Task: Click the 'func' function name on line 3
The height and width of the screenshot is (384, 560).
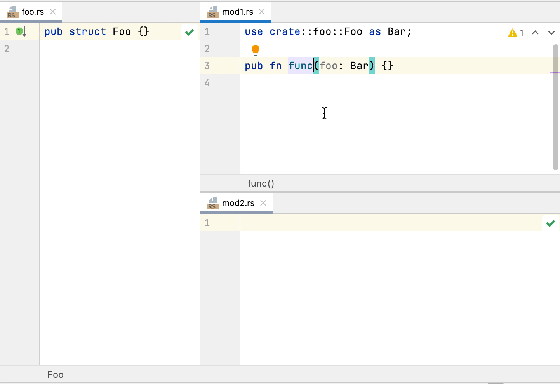Action: [x=301, y=65]
